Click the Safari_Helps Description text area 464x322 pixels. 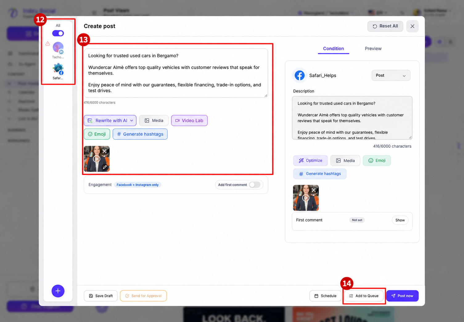click(x=352, y=118)
